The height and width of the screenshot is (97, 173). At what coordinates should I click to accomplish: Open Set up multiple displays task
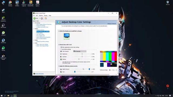41,39
